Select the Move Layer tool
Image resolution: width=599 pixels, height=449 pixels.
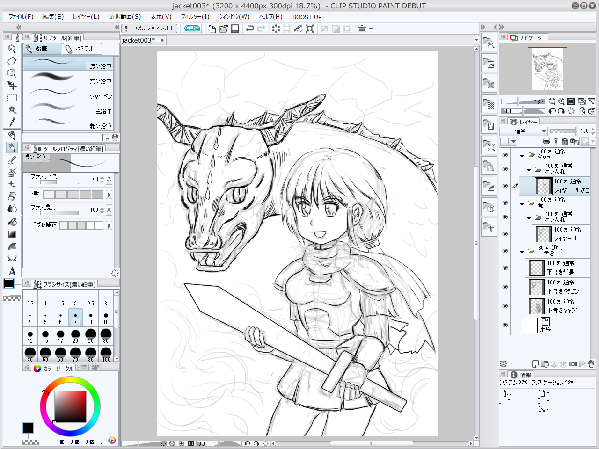(x=12, y=86)
